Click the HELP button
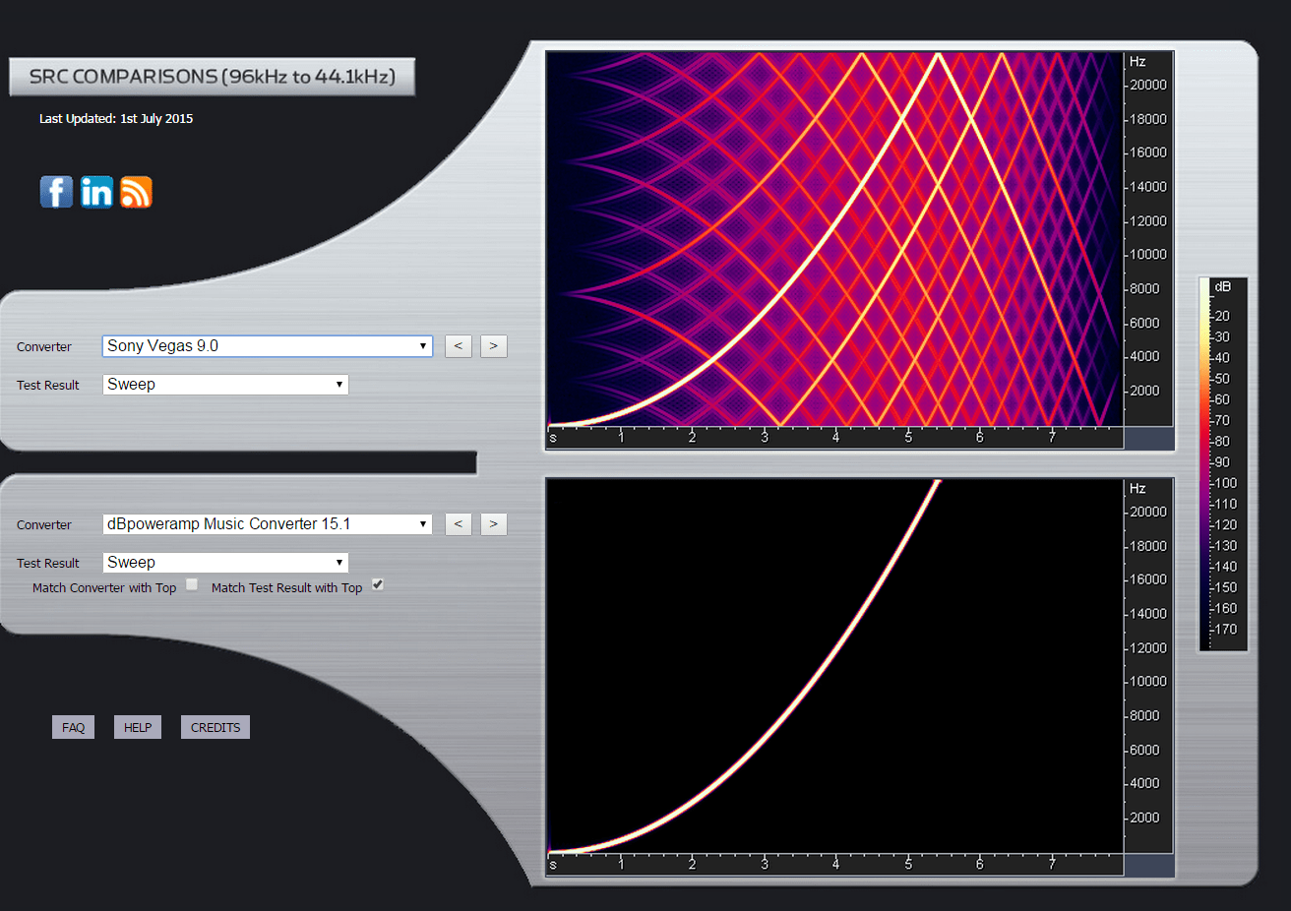1291x911 pixels. click(x=137, y=726)
